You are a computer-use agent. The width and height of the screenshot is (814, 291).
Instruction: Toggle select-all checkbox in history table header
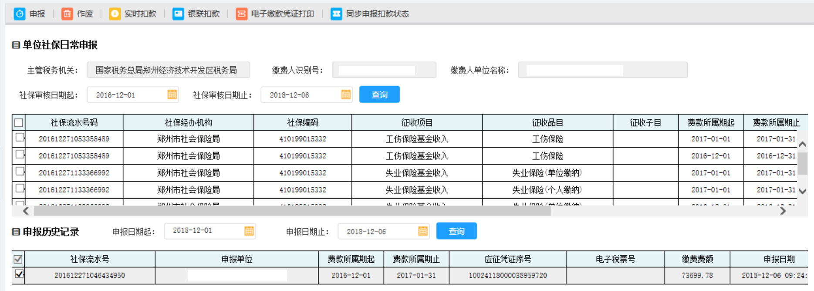(18, 260)
